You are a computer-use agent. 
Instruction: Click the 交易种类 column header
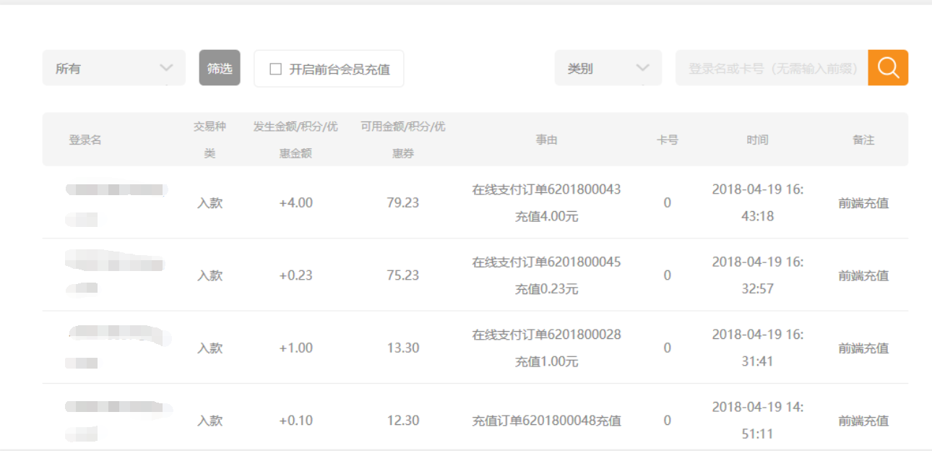(x=210, y=139)
